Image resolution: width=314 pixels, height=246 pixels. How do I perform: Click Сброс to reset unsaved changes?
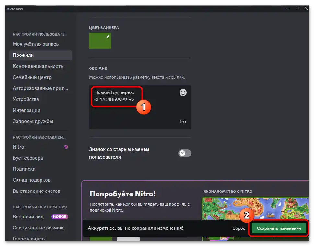pos(239,228)
